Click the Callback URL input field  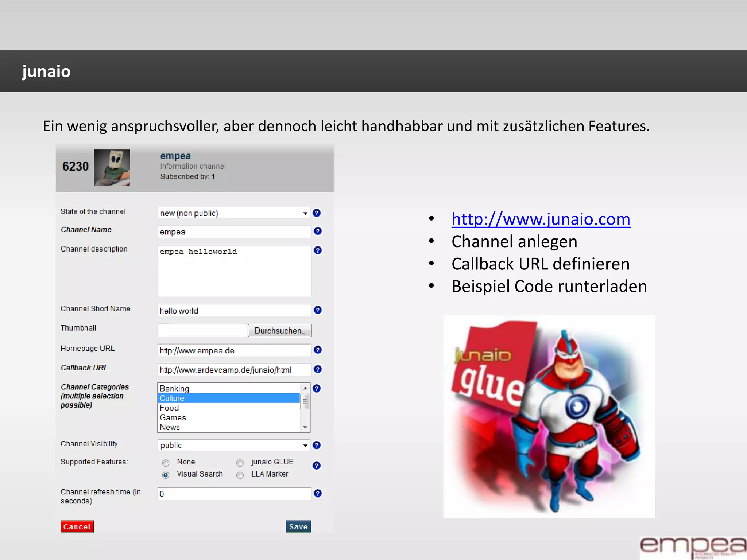[x=234, y=370]
